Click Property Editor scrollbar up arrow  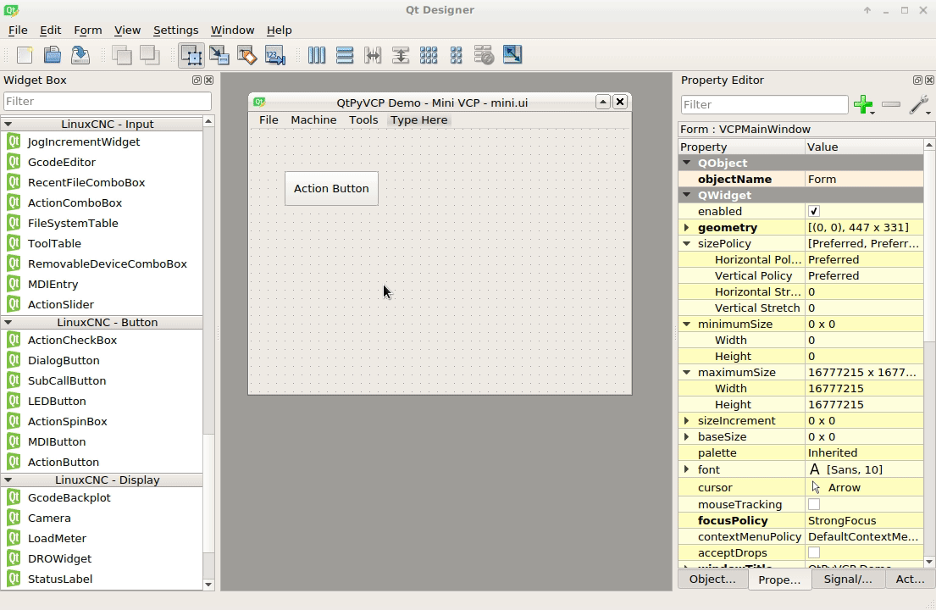[929, 145]
